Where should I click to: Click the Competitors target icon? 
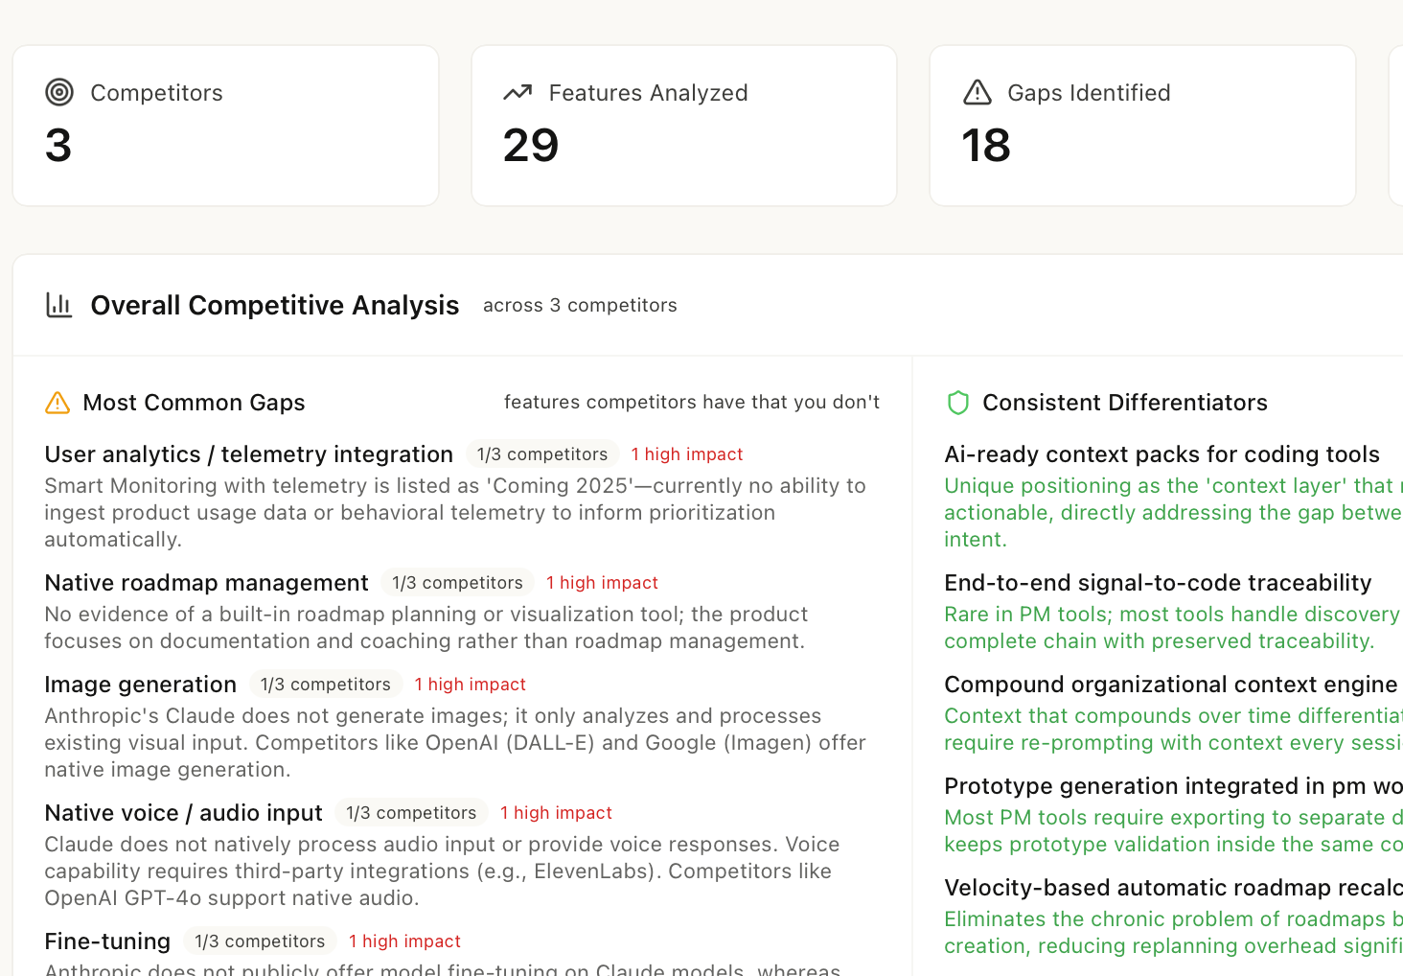[58, 92]
